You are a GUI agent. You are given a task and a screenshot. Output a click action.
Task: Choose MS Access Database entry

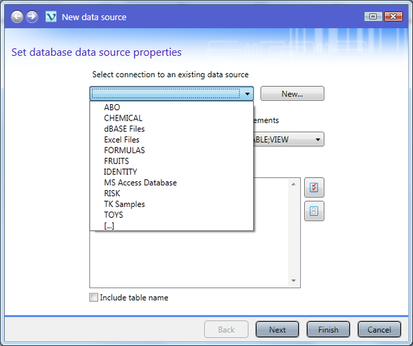(x=140, y=183)
